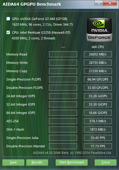The height and width of the screenshot is (170, 119).
Task: Start the benchmark run
Action: (72, 162)
